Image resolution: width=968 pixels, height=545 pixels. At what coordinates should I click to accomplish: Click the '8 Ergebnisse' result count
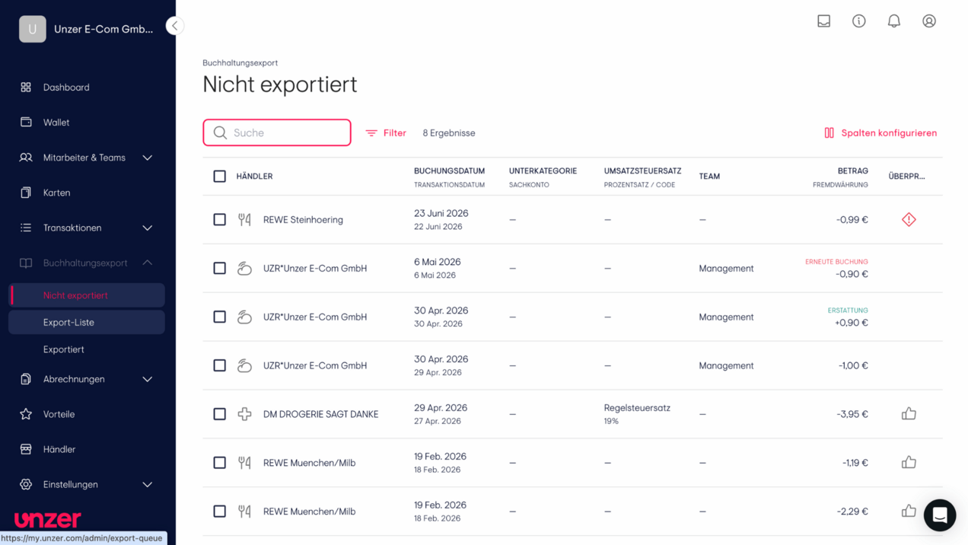click(x=449, y=132)
